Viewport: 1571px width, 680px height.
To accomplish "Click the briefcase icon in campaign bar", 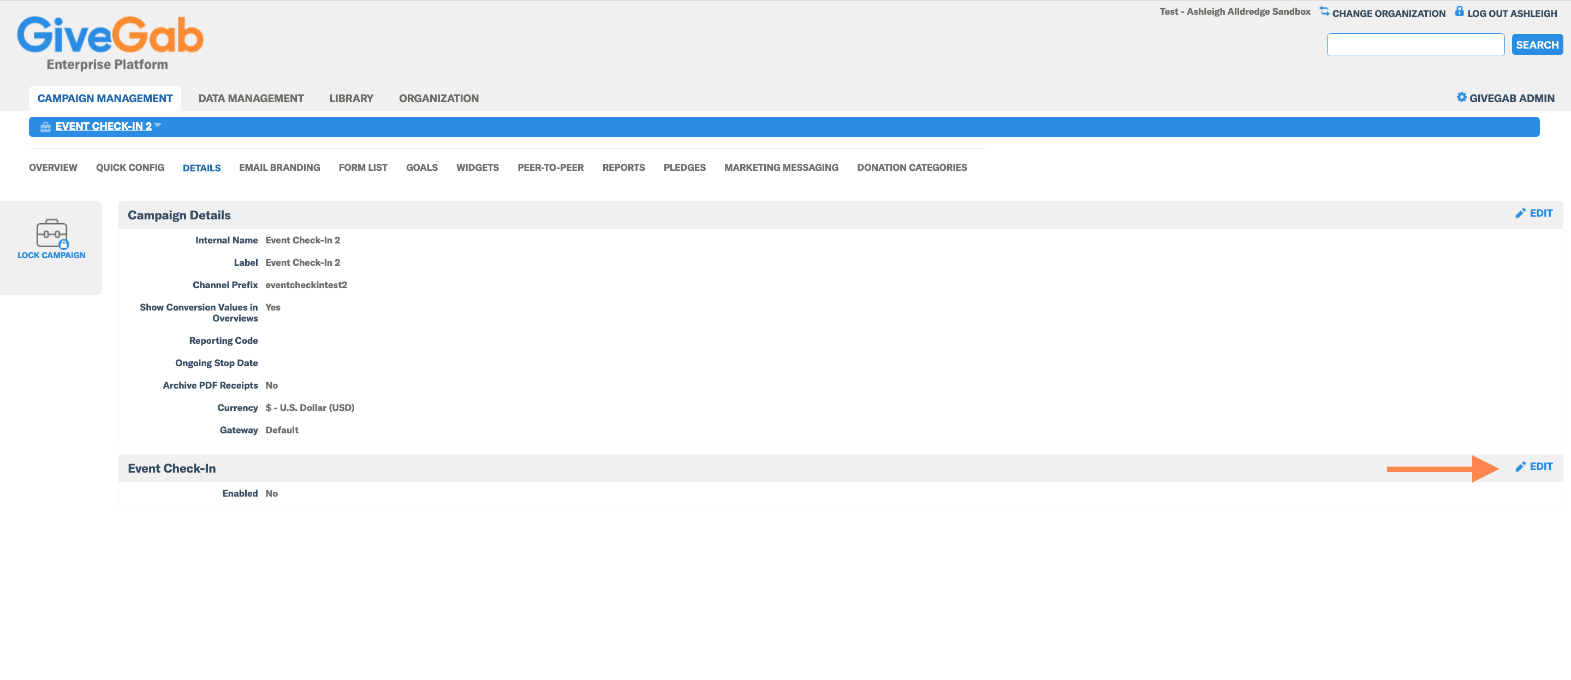I will (45, 127).
